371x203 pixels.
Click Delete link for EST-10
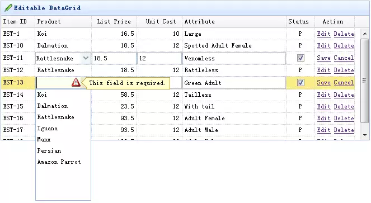click(344, 46)
